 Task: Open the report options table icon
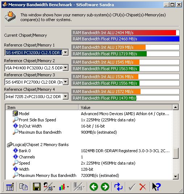(10, 187)
